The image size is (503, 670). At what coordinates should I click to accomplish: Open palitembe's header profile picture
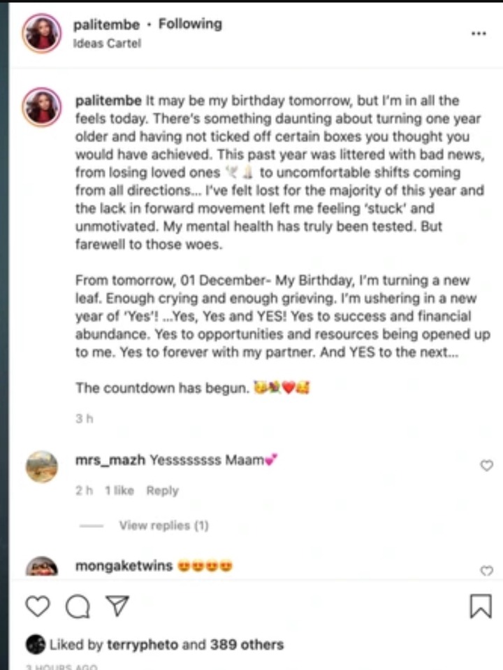pos(41,34)
